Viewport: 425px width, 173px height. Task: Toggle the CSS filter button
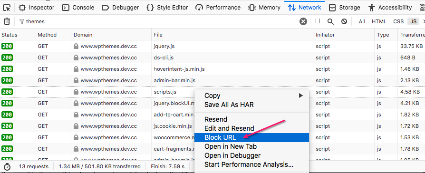coord(398,21)
